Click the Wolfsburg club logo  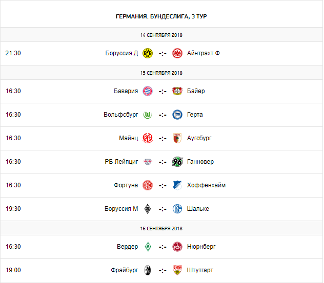pos(148,115)
